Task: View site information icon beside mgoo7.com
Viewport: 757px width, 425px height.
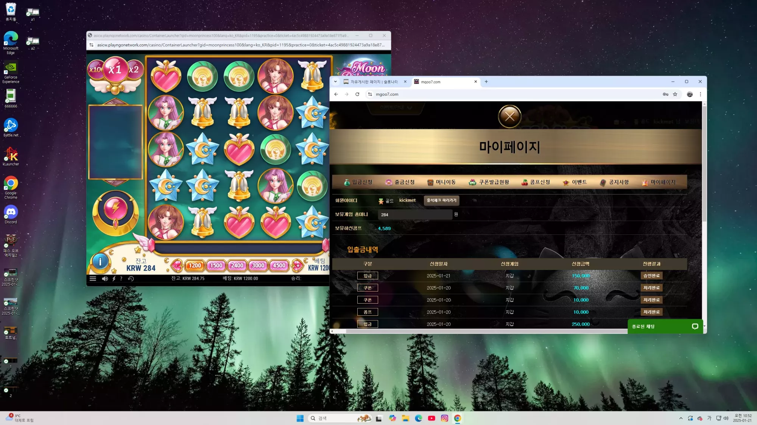Action: point(370,94)
